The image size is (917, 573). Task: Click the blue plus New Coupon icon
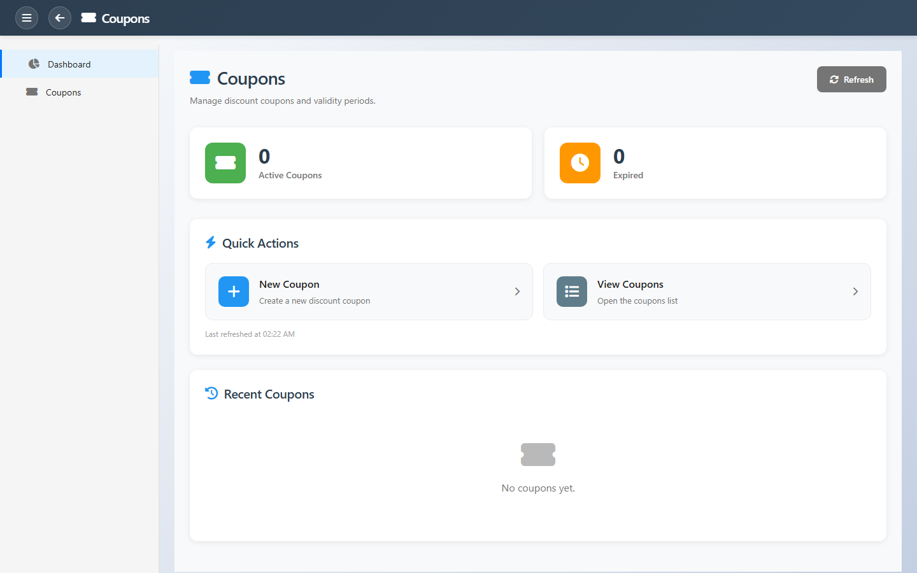click(234, 292)
